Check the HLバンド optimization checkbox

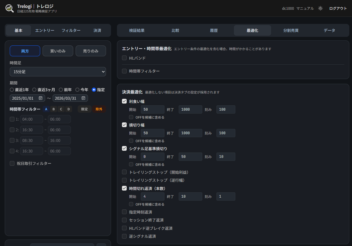(124, 58)
